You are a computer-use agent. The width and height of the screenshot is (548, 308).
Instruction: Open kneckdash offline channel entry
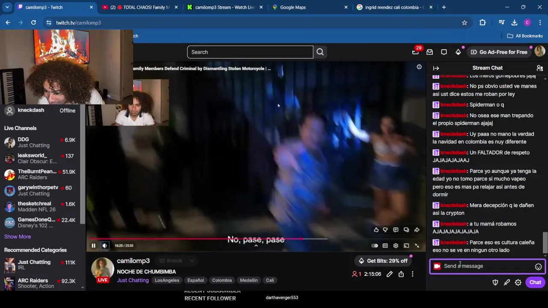[x=40, y=110]
